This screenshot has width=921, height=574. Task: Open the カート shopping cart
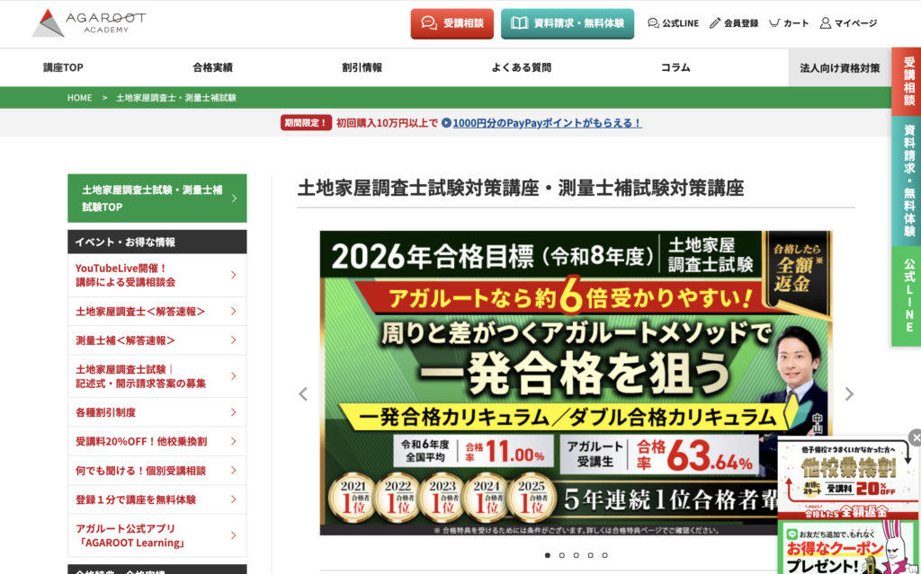[774, 23]
